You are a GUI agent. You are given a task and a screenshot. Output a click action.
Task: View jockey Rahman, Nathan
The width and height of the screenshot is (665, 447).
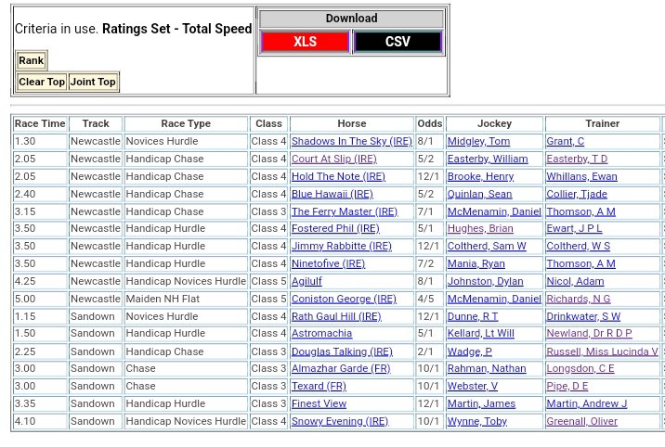pos(487,369)
